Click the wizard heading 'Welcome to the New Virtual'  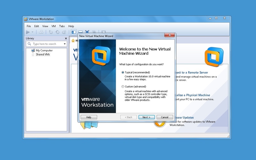coord(145,49)
